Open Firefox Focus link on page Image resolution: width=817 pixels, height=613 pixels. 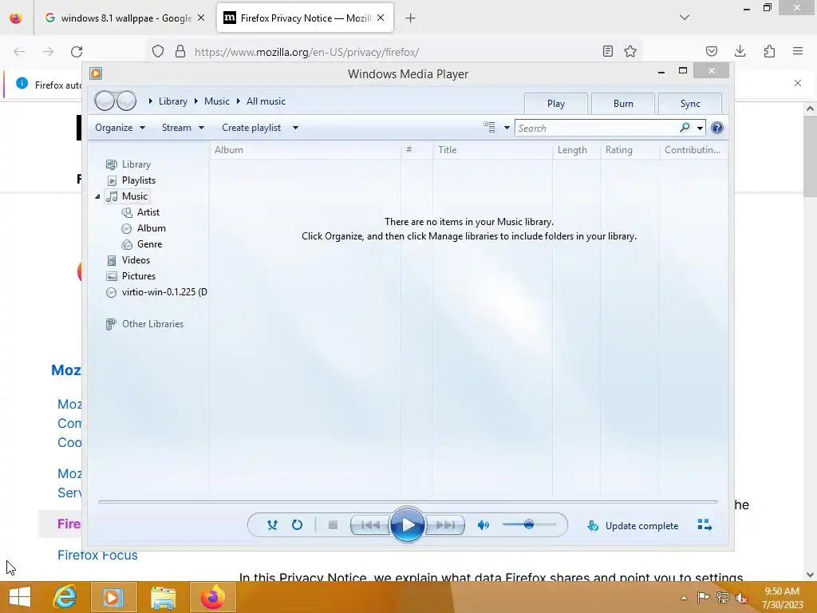pos(97,556)
